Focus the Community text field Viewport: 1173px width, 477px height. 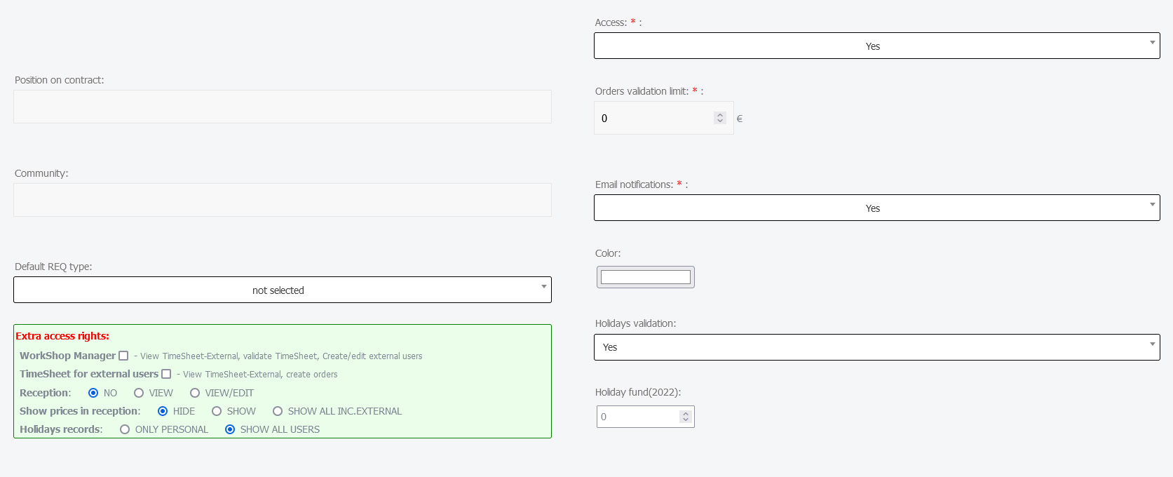coord(282,200)
